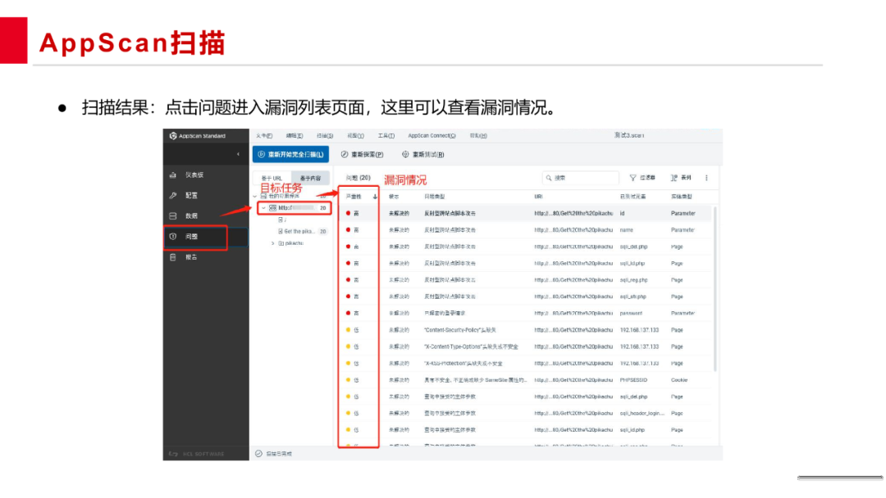The height and width of the screenshot is (498, 886).
Task: Select the 问题 issues shield icon
Action: [173, 237]
